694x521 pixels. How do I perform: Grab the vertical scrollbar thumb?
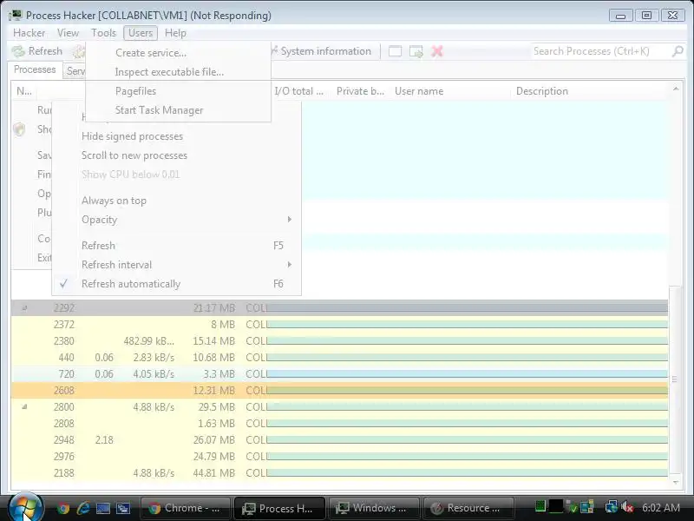point(675,379)
